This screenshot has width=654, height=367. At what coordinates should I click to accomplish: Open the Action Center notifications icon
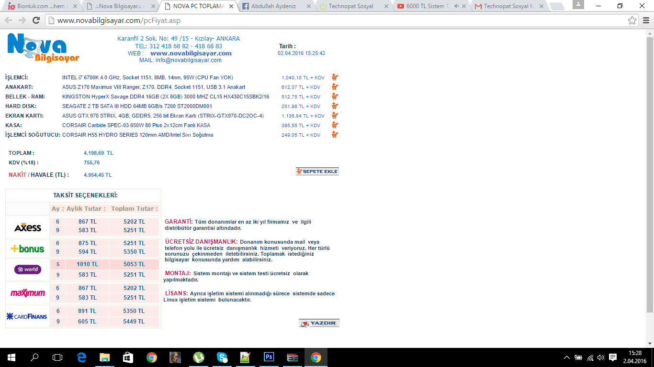(613, 357)
